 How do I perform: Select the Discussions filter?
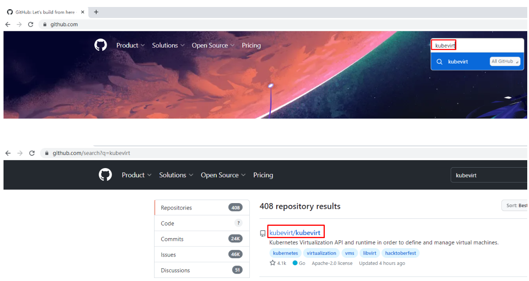[x=202, y=270]
